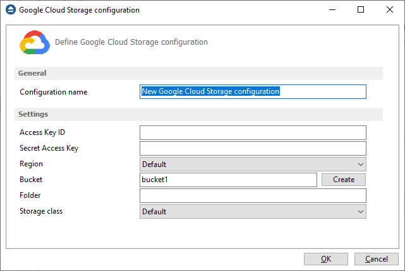This screenshot has height=271, width=405.
Task: Click the Folder input field
Action: click(x=253, y=196)
